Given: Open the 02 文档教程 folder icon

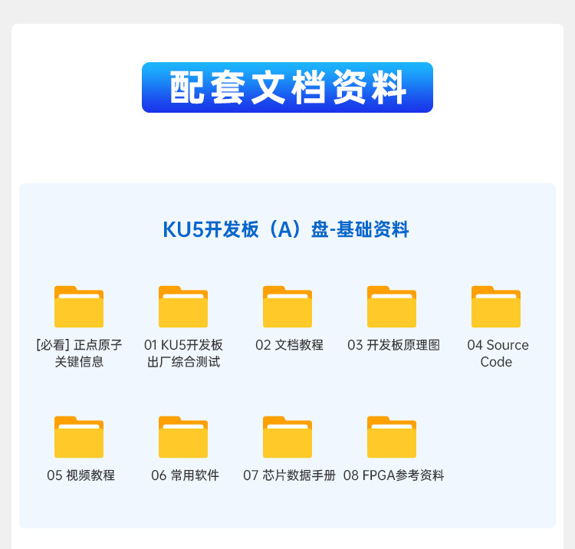Looking at the screenshot, I should pos(287,307).
